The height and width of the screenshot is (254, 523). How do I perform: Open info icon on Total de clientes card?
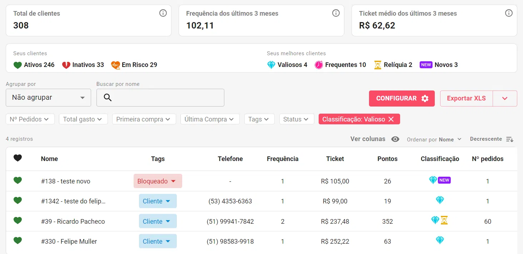[163, 13]
